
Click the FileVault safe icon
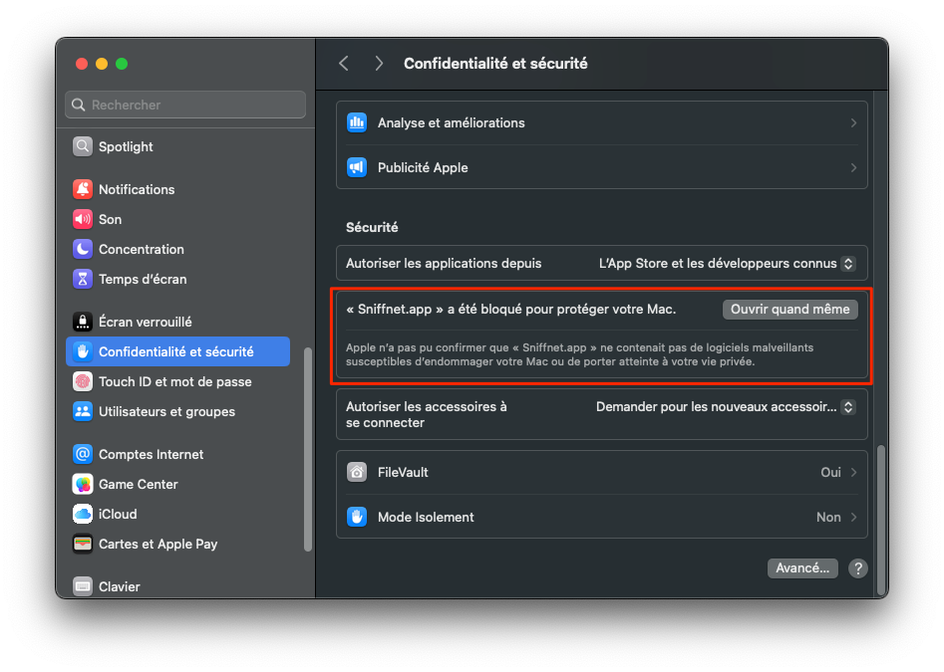tap(357, 472)
